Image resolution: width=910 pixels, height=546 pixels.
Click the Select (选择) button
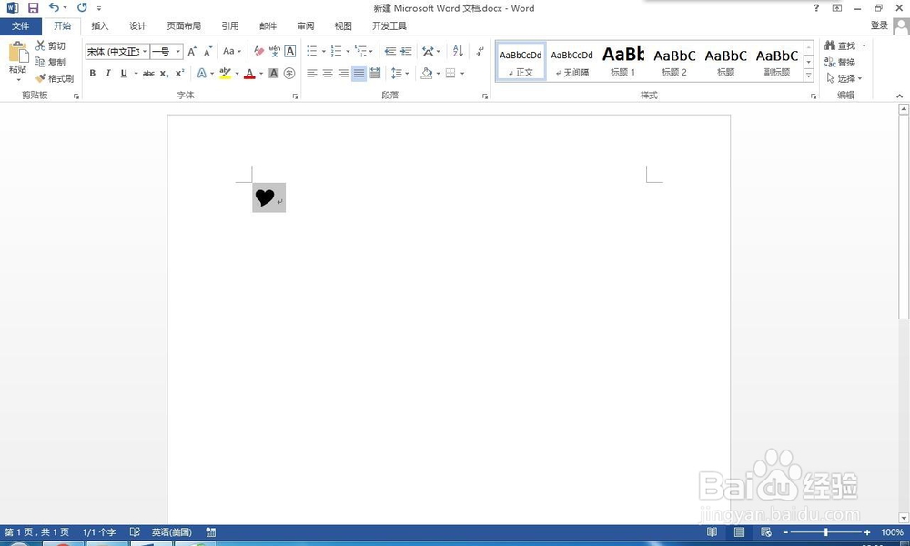844,78
